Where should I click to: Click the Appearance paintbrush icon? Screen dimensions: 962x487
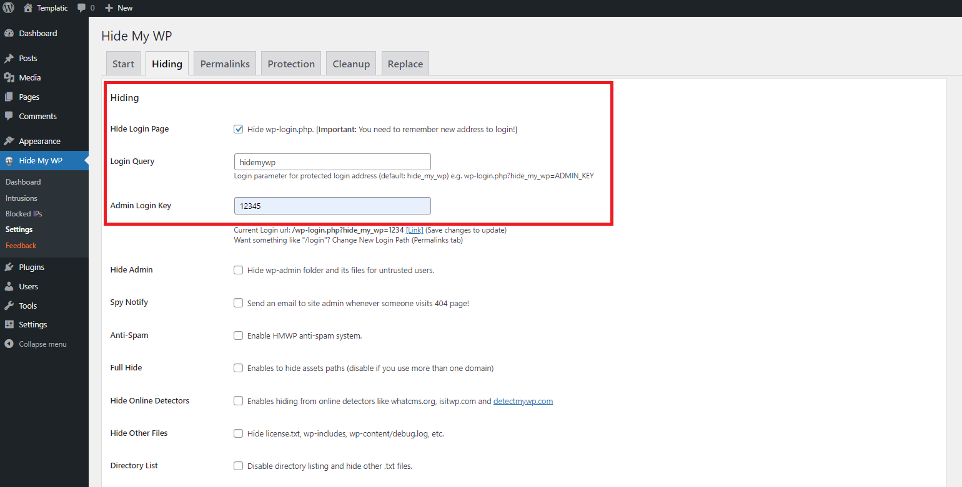[x=9, y=141]
